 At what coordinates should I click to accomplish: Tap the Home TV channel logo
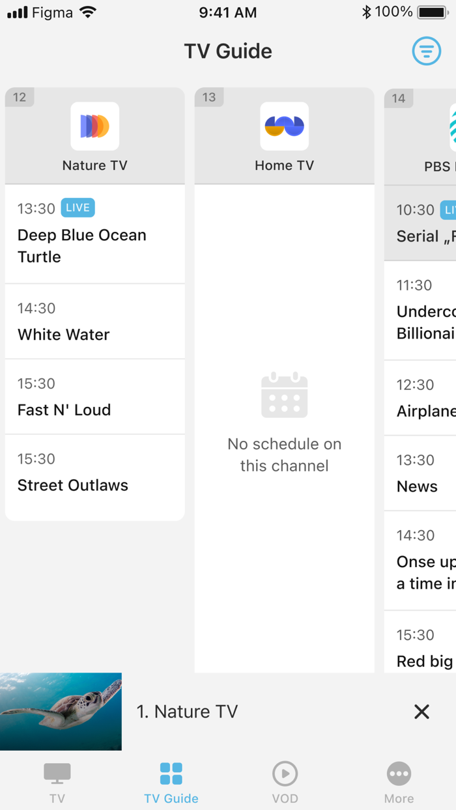point(285,126)
